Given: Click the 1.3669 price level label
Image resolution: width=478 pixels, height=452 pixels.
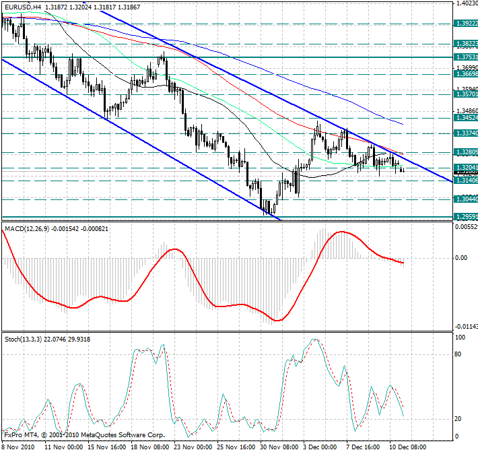Looking at the screenshot, I should tap(465, 74).
